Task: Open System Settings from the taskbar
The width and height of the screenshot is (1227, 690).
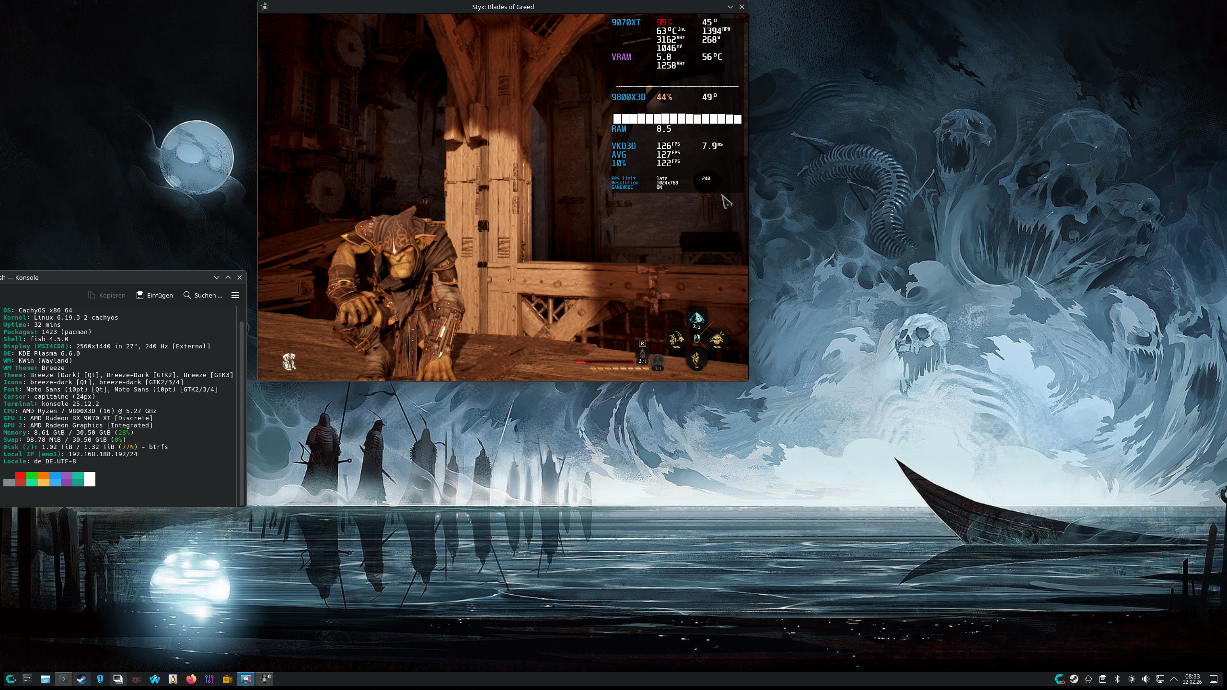Action: (27, 679)
